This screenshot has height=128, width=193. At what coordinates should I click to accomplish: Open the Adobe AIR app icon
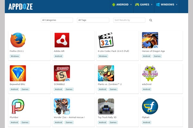pyautogui.click(x=62, y=40)
